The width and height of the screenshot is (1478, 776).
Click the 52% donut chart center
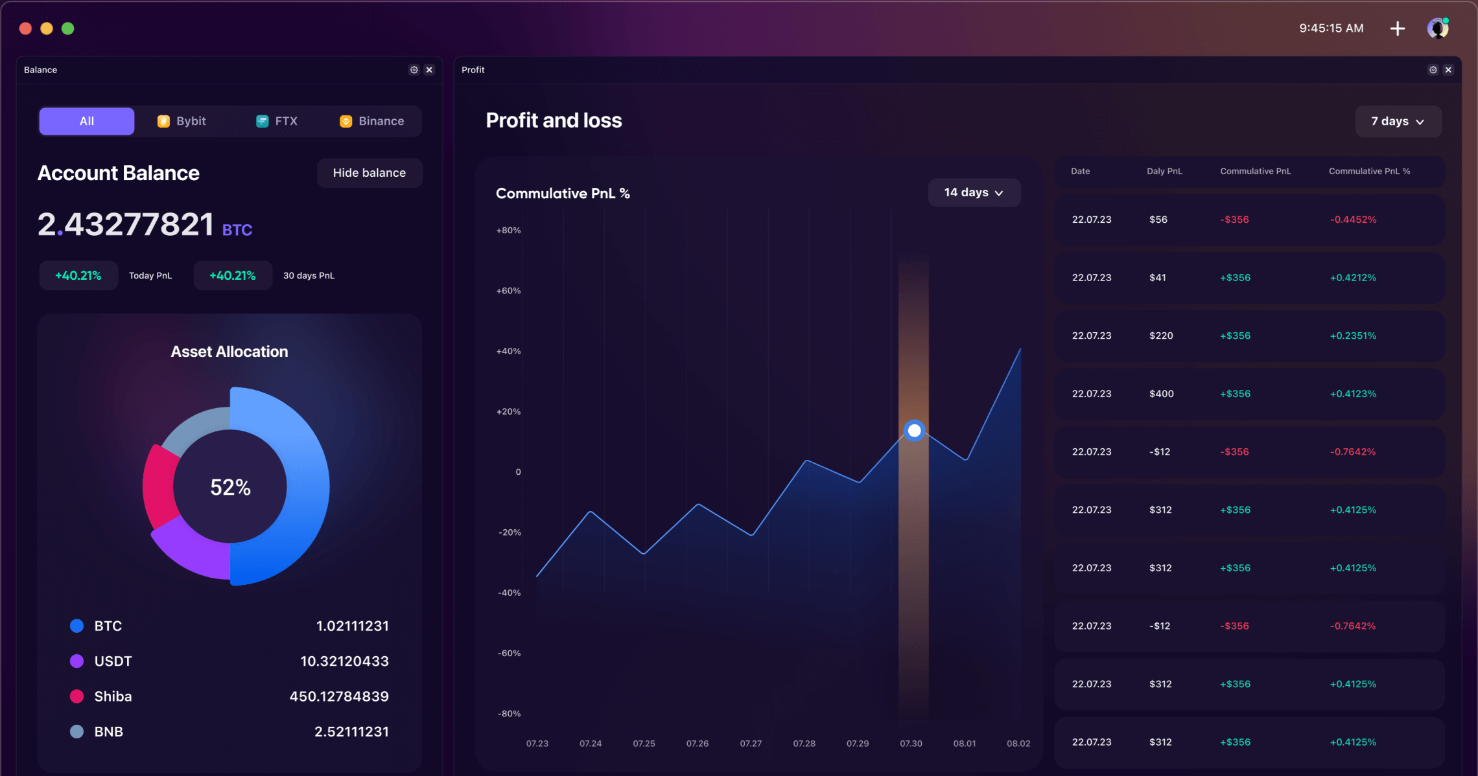pyautogui.click(x=230, y=487)
